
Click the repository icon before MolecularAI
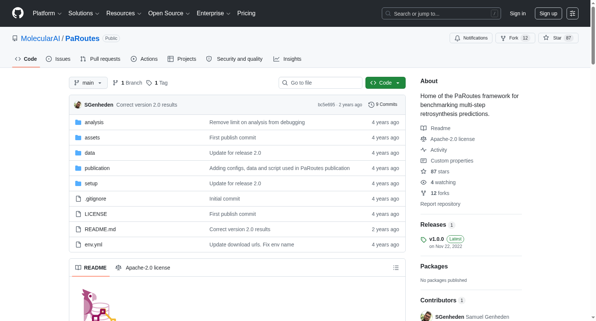coord(15,38)
